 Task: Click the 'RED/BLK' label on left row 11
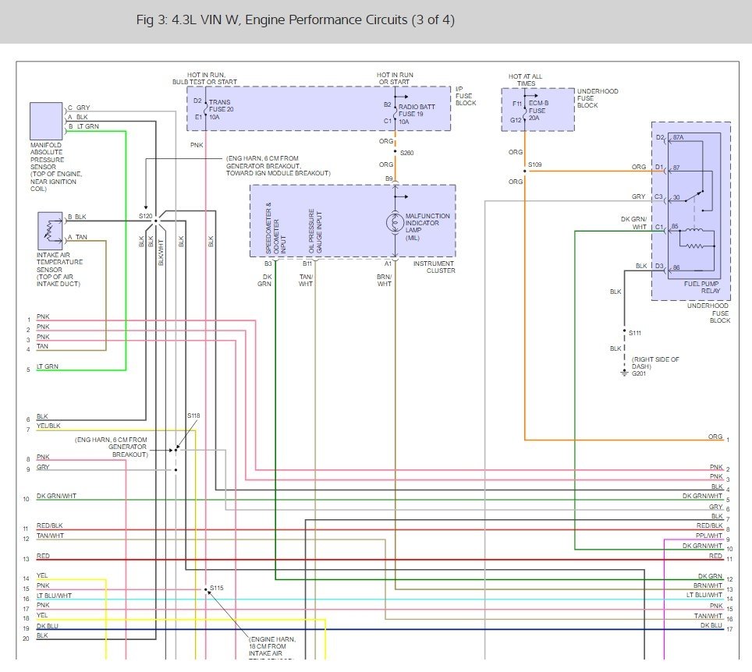click(x=49, y=525)
